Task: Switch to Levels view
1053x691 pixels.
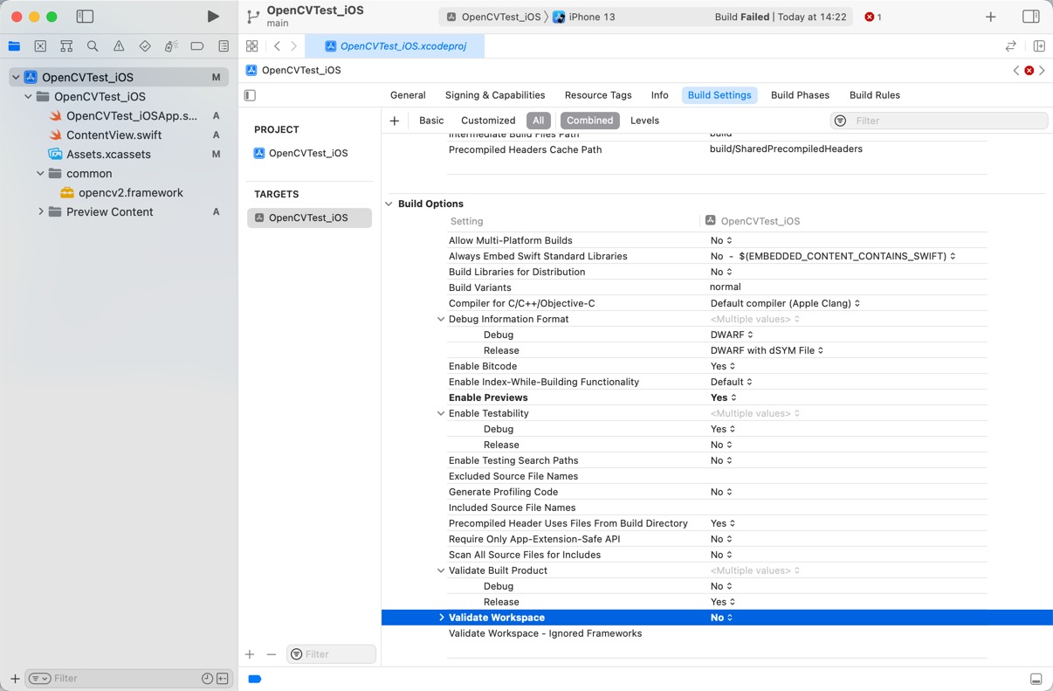Action: 644,121
